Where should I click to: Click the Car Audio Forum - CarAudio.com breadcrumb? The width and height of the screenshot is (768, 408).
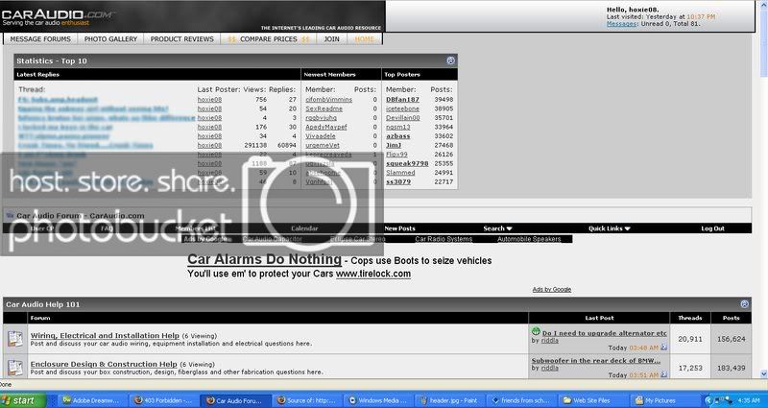[81, 215]
